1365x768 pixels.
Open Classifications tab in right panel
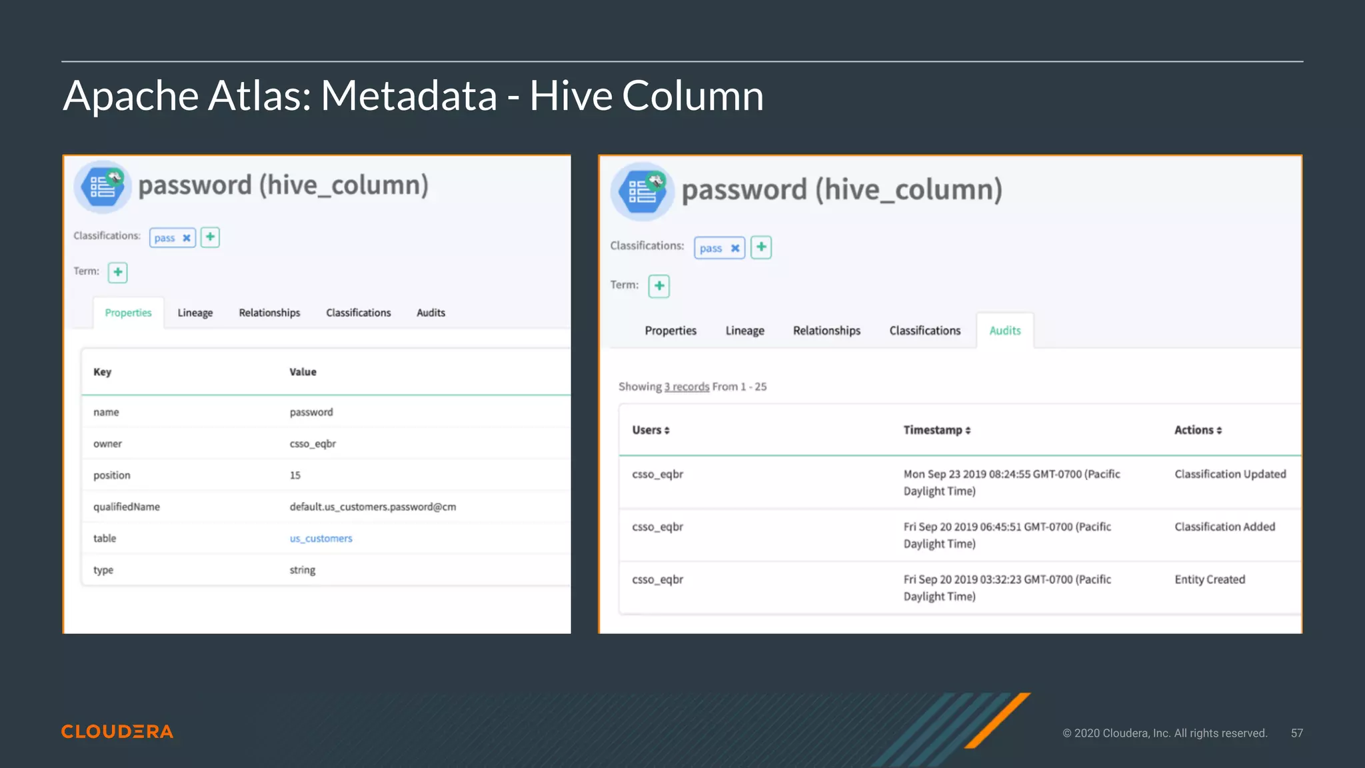tap(924, 331)
